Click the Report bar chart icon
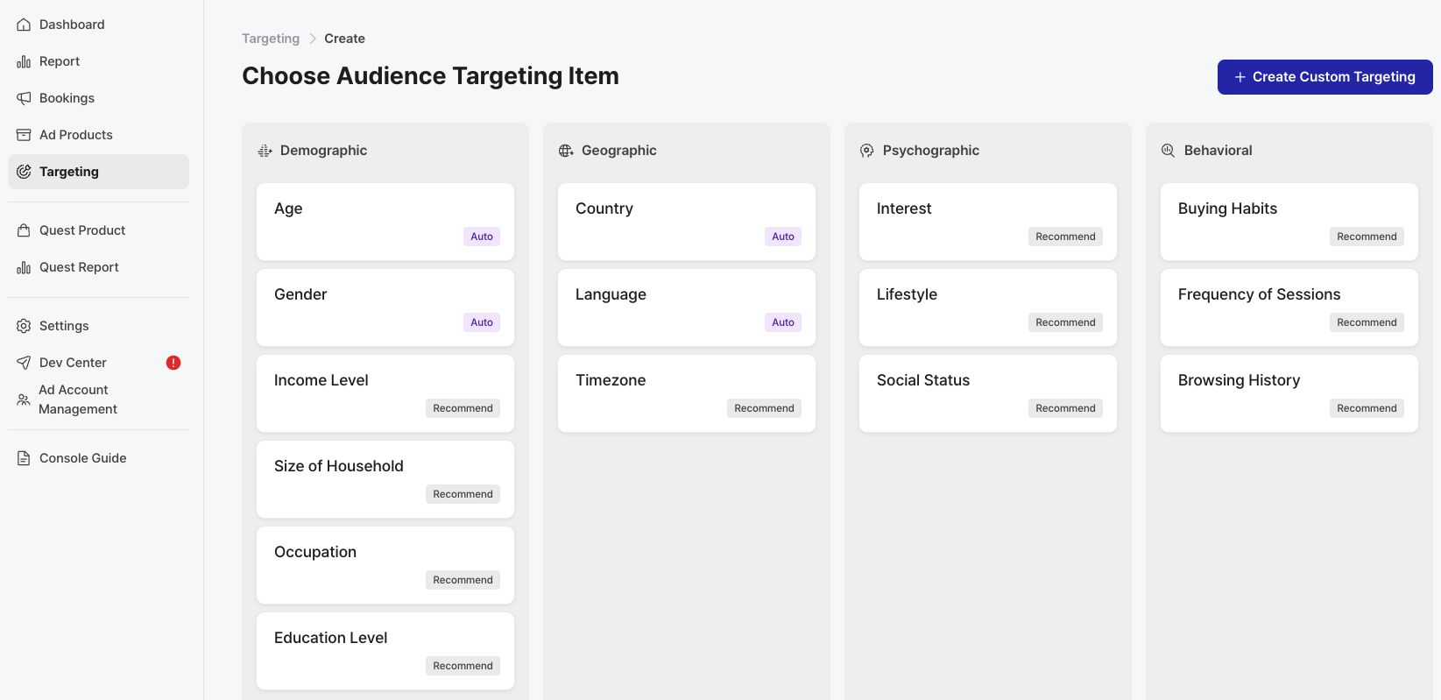This screenshot has width=1441, height=700. [24, 61]
